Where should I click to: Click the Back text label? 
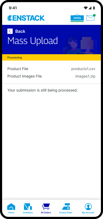point(20,31)
